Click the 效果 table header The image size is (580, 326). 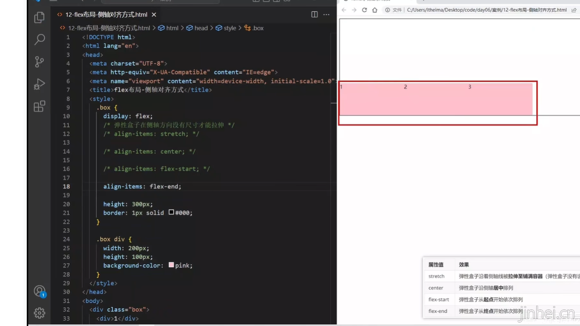tap(464, 265)
